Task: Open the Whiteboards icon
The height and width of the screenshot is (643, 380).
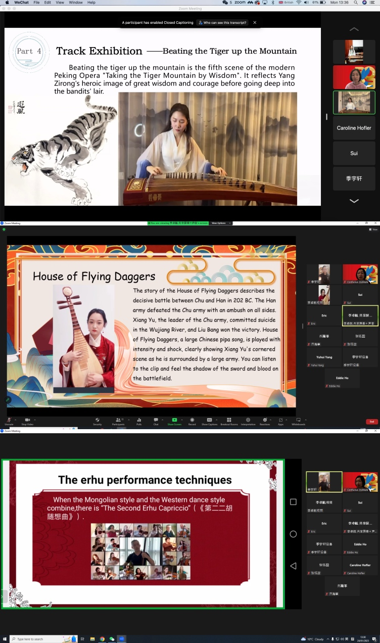Action: [x=298, y=420]
